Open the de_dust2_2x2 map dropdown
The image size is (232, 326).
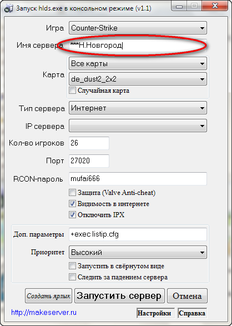[x=138, y=79]
